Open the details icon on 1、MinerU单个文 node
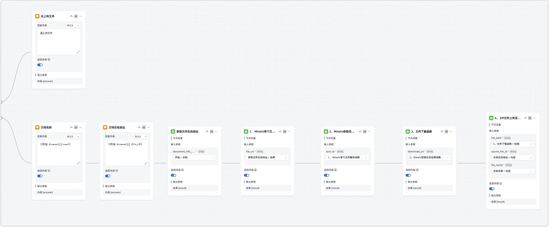This screenshot has width=549, height=227. pyautogui.click(x=284, y=131)
